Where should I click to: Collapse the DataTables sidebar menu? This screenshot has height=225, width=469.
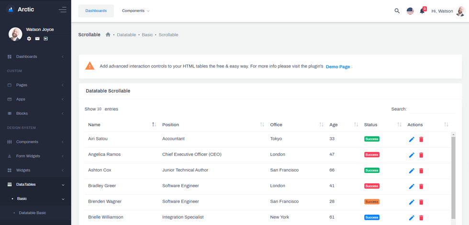tap(35, 184)
